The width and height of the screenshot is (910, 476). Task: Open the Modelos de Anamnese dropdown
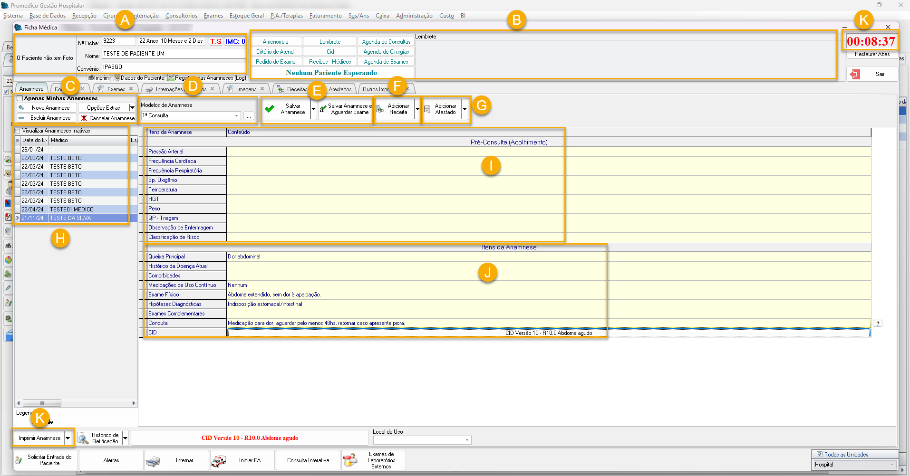[236, 115]
